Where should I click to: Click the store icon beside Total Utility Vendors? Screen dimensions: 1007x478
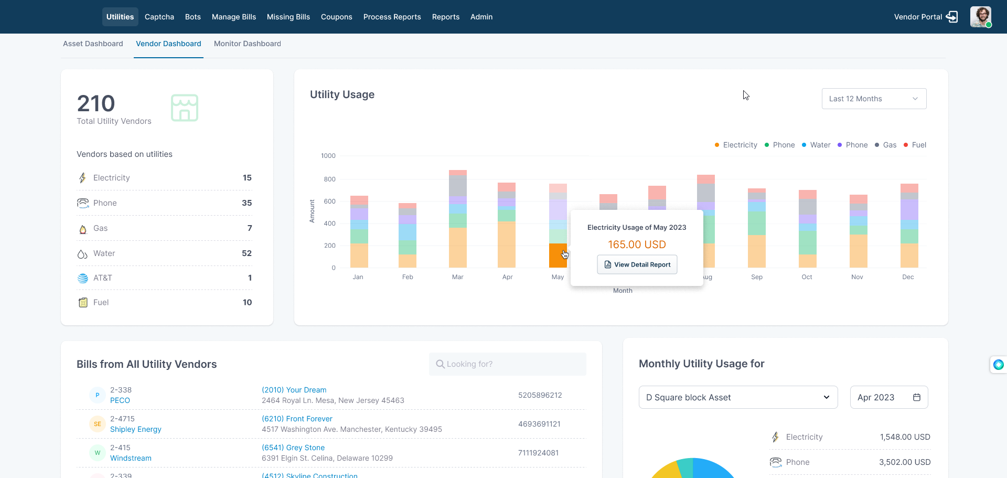[185, 108]
